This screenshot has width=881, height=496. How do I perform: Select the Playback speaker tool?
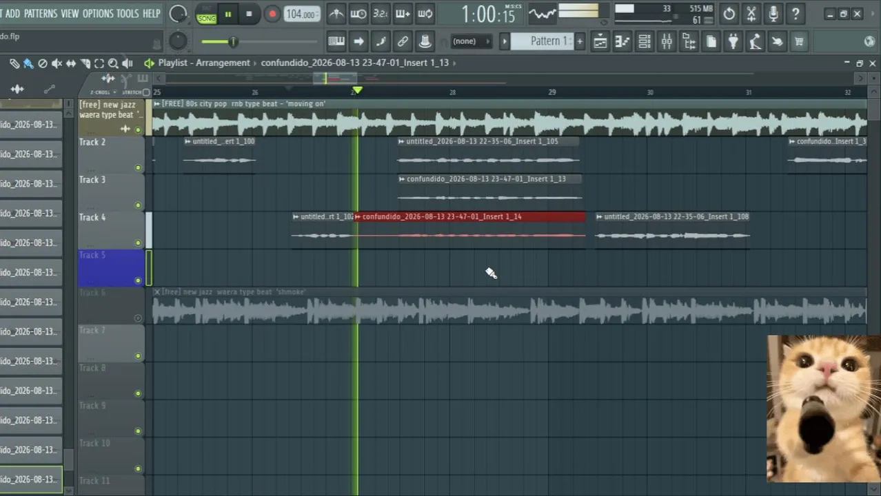127,63
